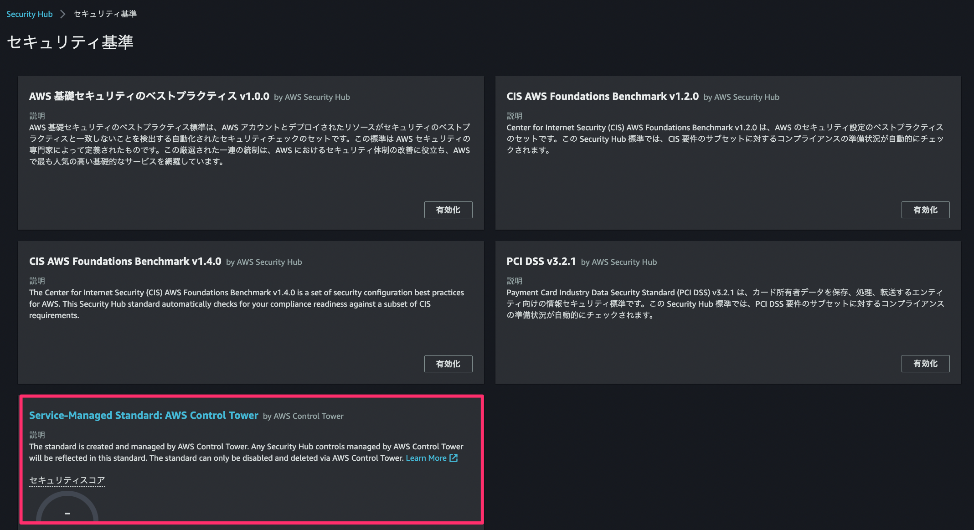Follow the Learn More link
The width and height of the screenshot is (974, 530).
pyautogui.click(x=426, y=458)
